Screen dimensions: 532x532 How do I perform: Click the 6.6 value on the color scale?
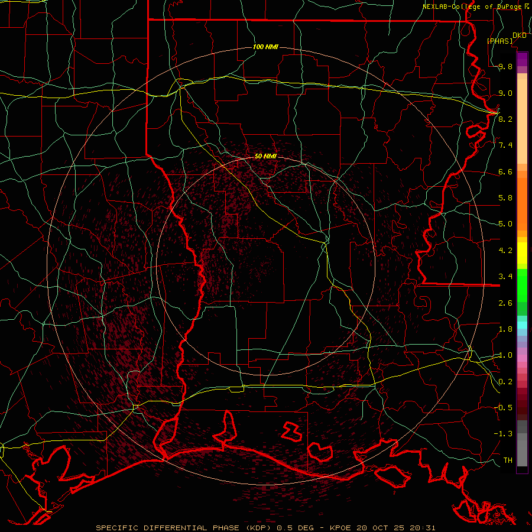pos(505,171)
